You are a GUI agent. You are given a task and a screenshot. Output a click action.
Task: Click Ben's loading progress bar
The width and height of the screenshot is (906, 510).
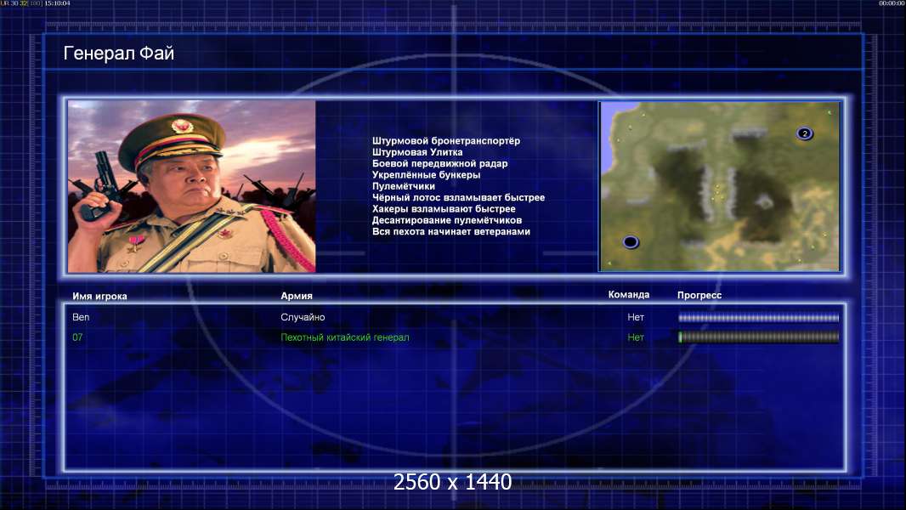[x=759, y=318]
